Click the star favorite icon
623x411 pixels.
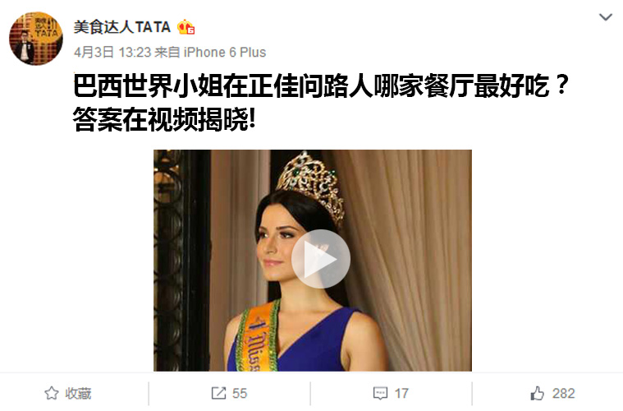[x=52, y=393]
